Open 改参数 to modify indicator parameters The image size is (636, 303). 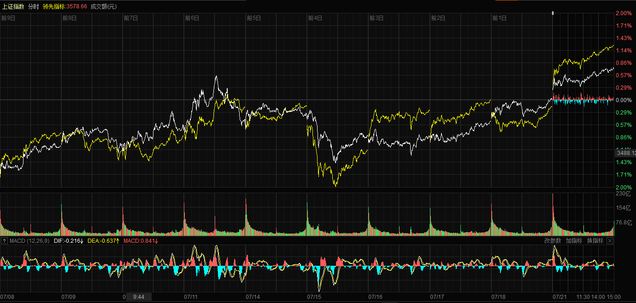pyautogui.click(x=553, y=241)
